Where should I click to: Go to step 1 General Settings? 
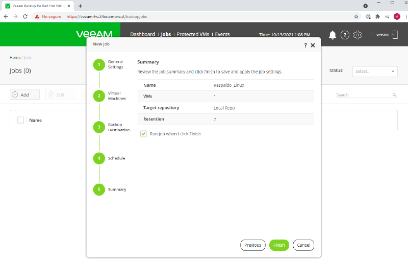click(99, 64)
